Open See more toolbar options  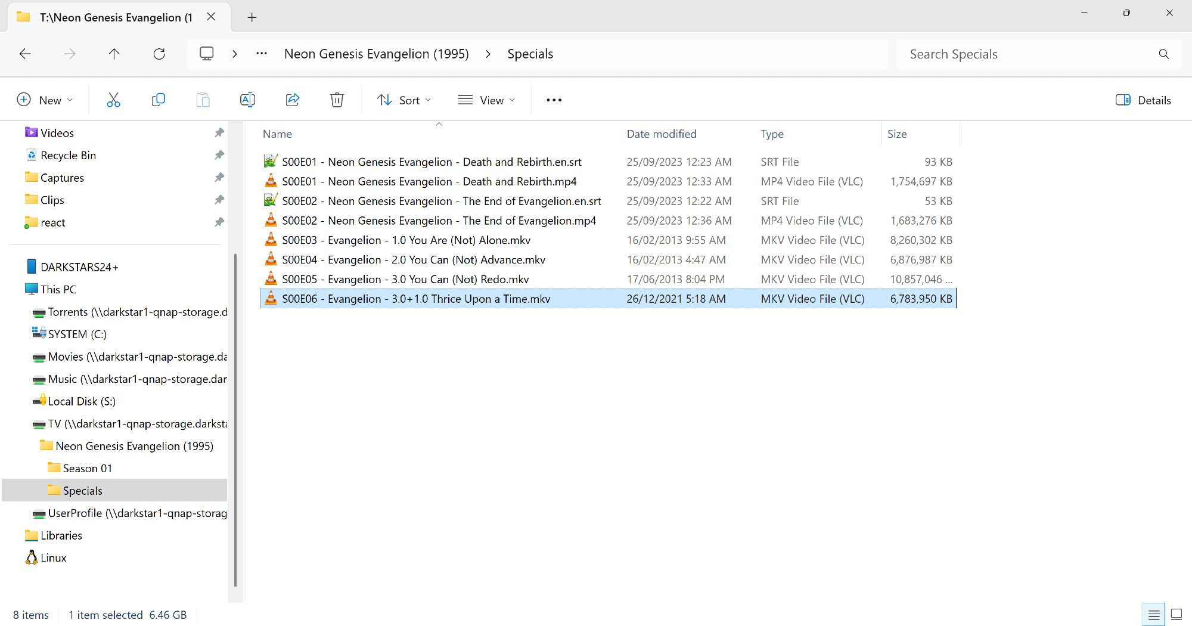[x=554, y=100]
